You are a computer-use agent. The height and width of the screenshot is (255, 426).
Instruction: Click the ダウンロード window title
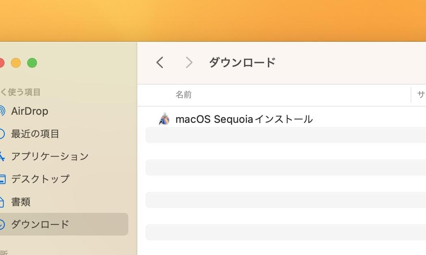point(243,62)
